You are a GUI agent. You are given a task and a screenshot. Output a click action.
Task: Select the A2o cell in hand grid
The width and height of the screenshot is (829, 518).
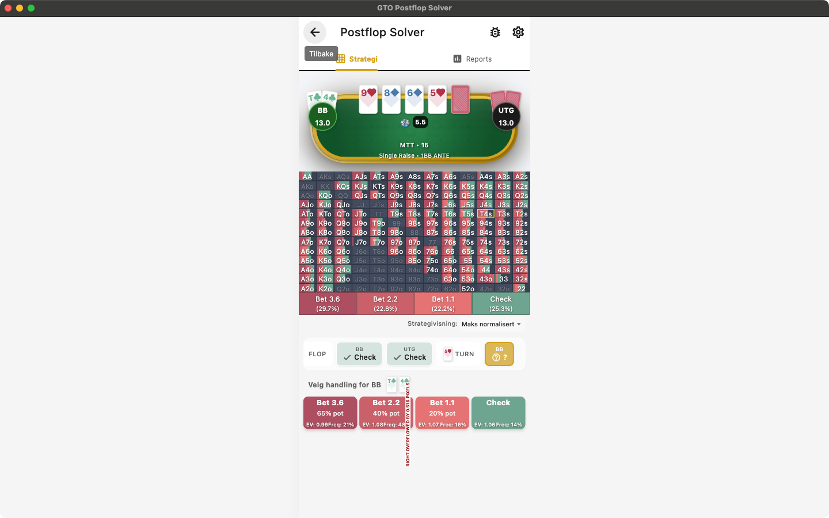[307, 288]
